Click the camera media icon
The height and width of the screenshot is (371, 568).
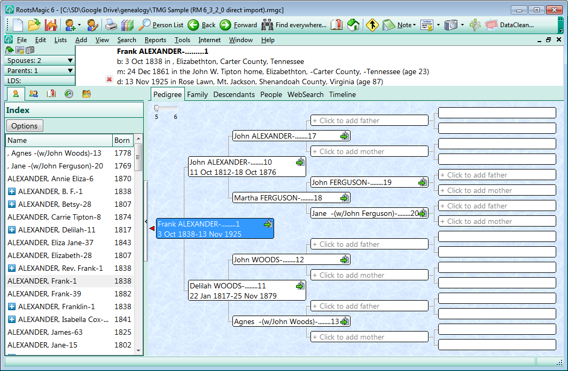tap(451, 25)
